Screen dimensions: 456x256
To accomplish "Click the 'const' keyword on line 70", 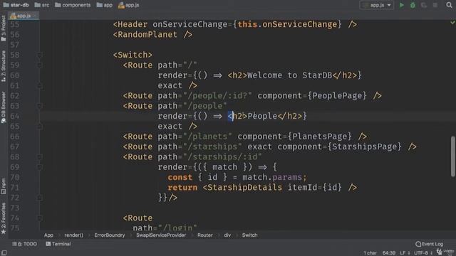I will point(180,177).
